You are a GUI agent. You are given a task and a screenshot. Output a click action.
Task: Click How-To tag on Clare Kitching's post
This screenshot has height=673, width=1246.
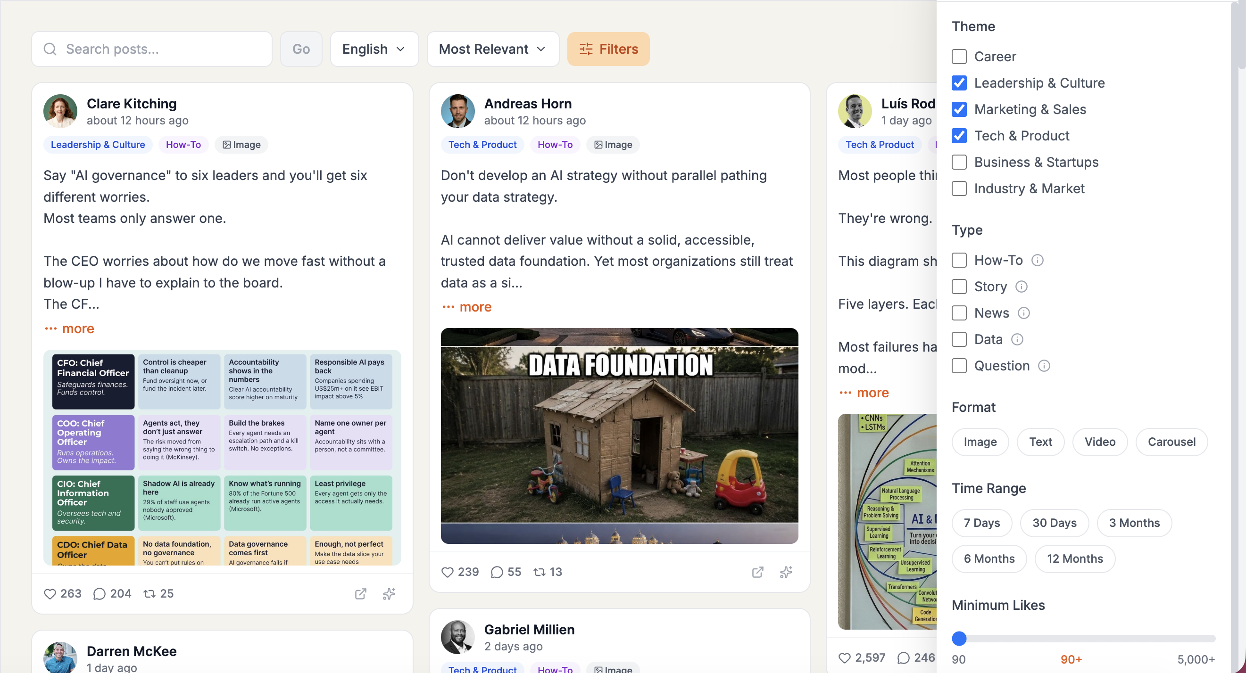(x=183, y=145)
